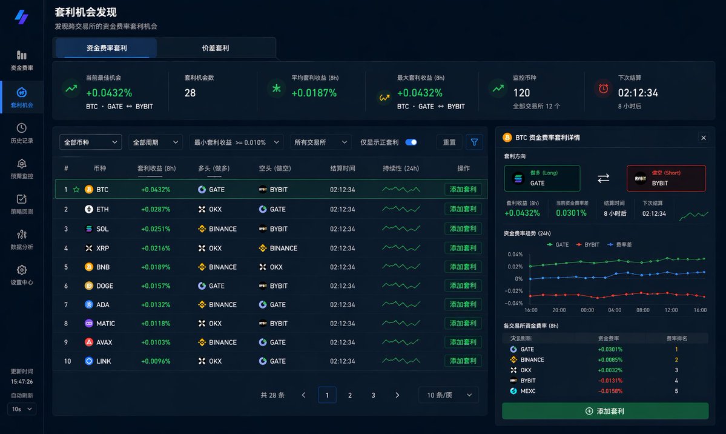This screenshot has height=434, width=726.
Task: Sort by 多头 (做多) column header
Action: click(214, 169)
